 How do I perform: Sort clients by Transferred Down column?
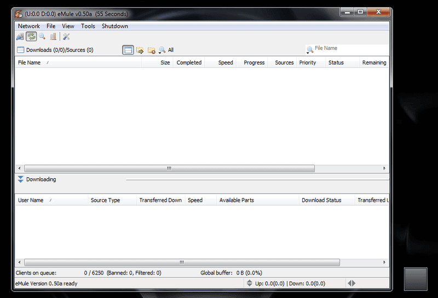(x=160, y=200)
